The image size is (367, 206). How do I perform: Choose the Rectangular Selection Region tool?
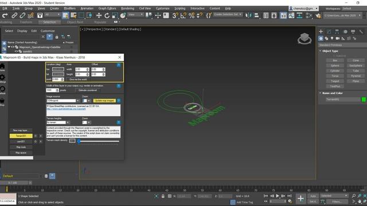81,15
